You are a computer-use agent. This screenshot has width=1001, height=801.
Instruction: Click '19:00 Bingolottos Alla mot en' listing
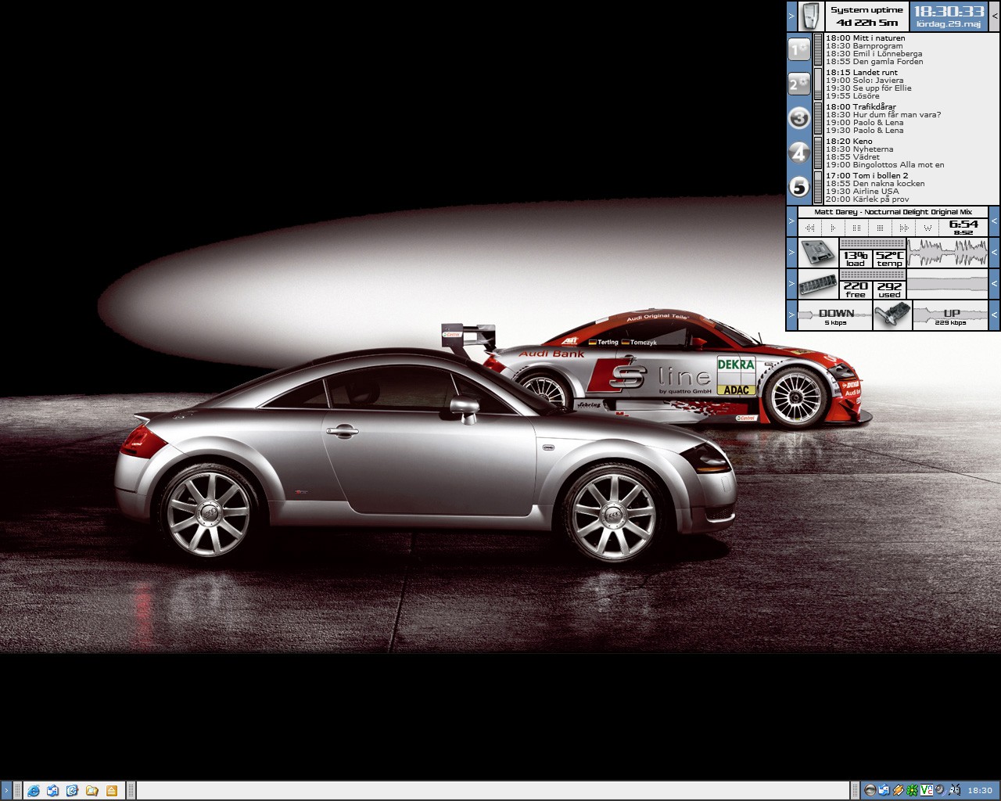(884, 164)
